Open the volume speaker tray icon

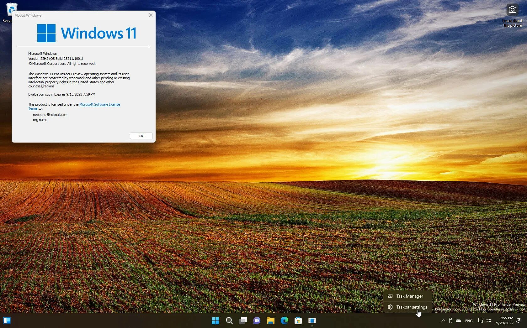pyautogui.click(x=488, y=320)
